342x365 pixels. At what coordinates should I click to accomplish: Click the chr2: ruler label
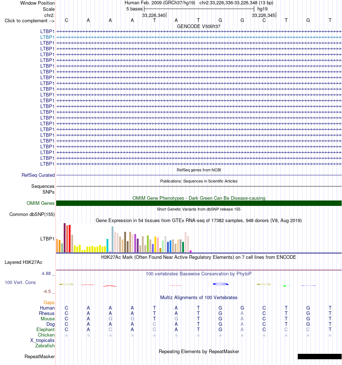[x=49, y=15]
